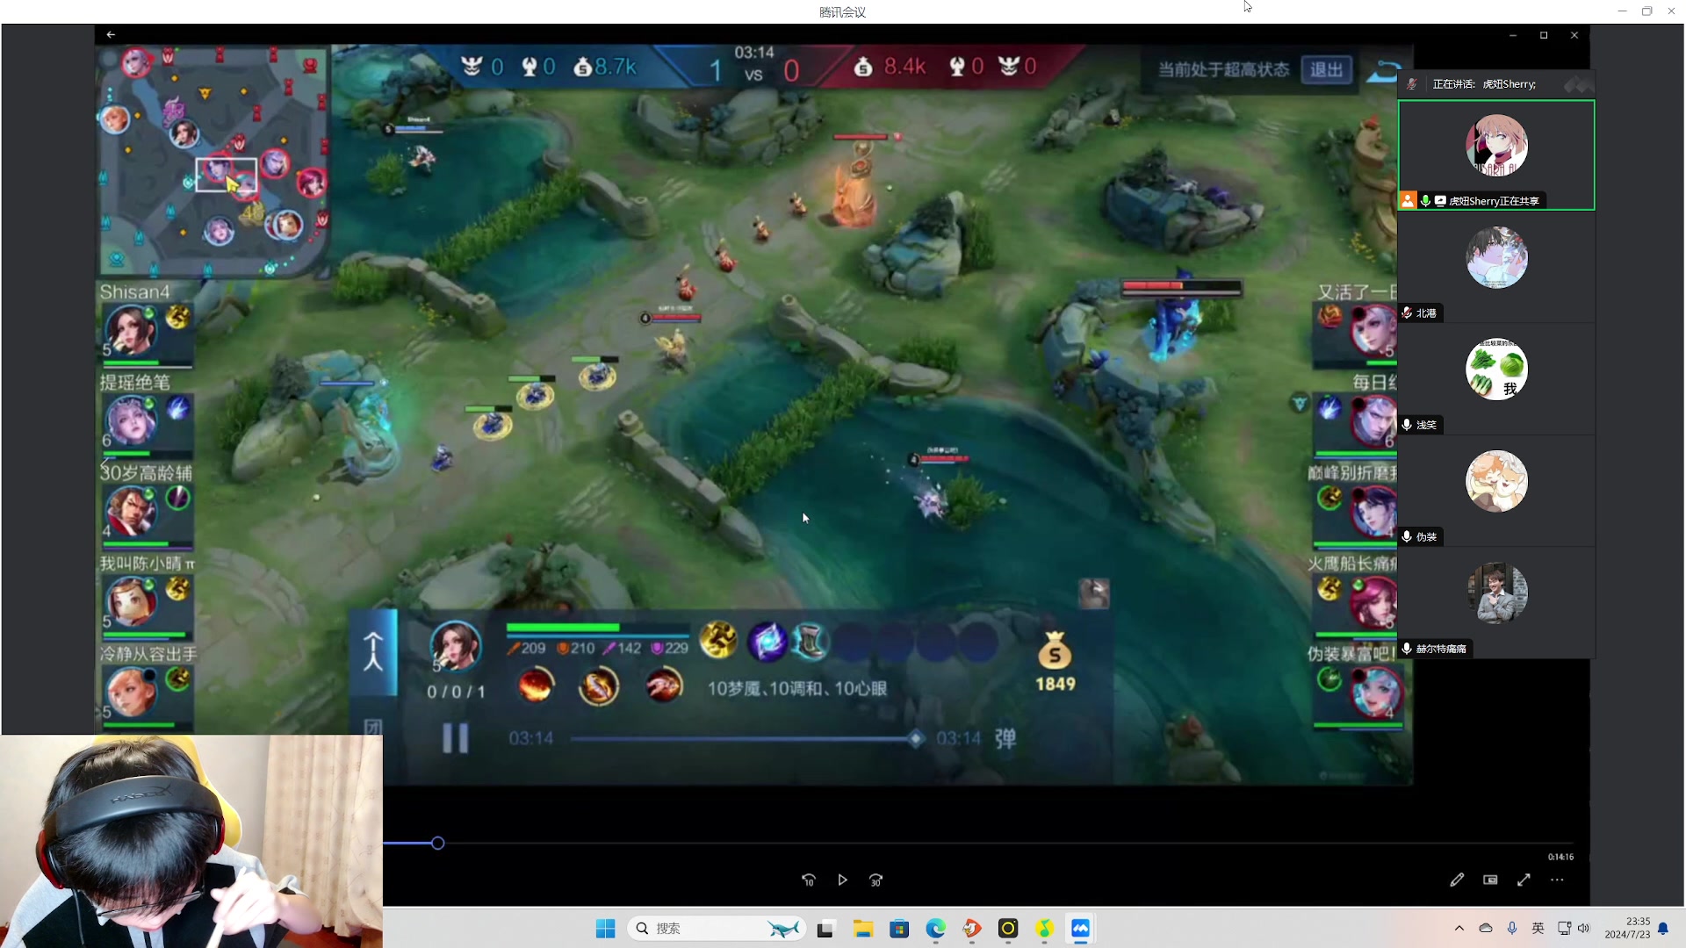Viewport: 1686px width, 948px height.
Task: Click the 退出 spectator button
Action: tap(1326, 69)
